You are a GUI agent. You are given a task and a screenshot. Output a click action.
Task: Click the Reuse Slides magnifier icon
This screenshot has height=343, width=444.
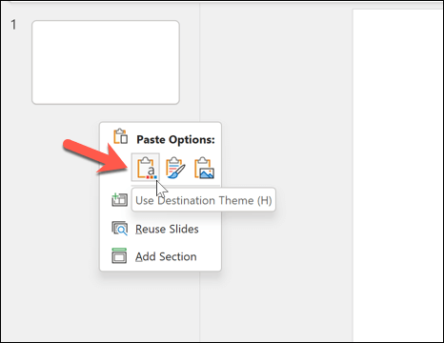pos(120,229)
